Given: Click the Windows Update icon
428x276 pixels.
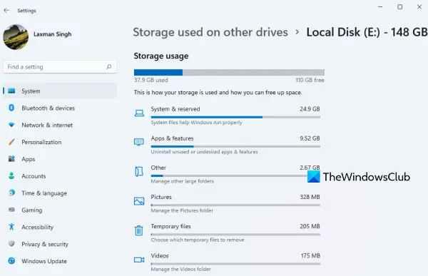Looking at the screenshot, I should tap(11, 261).
